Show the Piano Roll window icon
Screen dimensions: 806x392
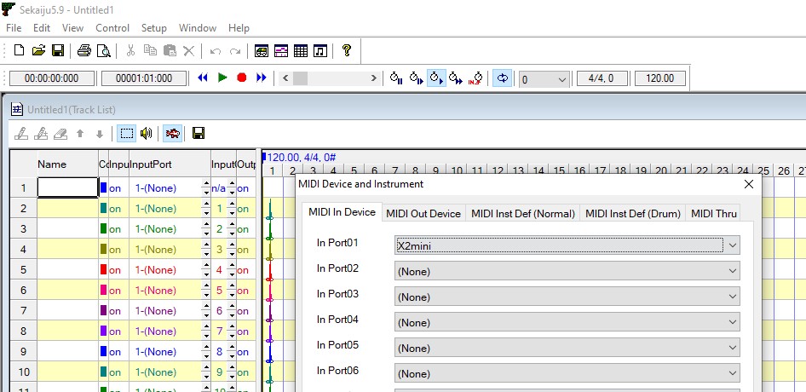(280, 50)
